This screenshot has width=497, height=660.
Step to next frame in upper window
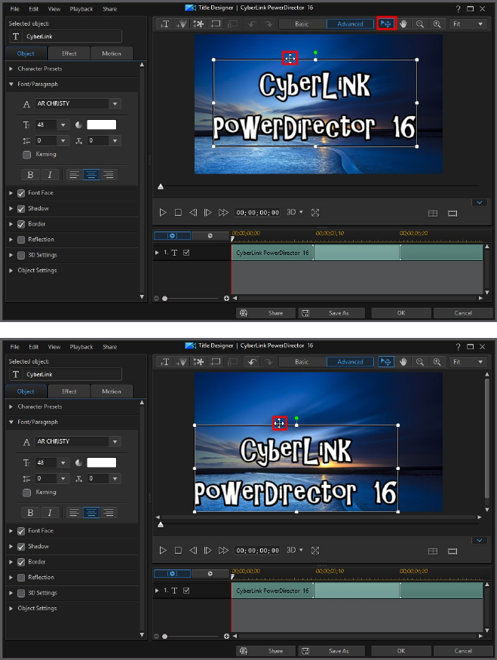pos(207,213)
